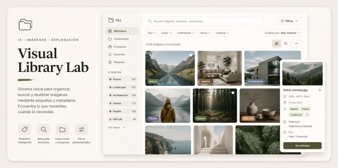Click the Etiquetas inteligentes tag icon
The width and height of the screenshot is (338, 168).
24,129
